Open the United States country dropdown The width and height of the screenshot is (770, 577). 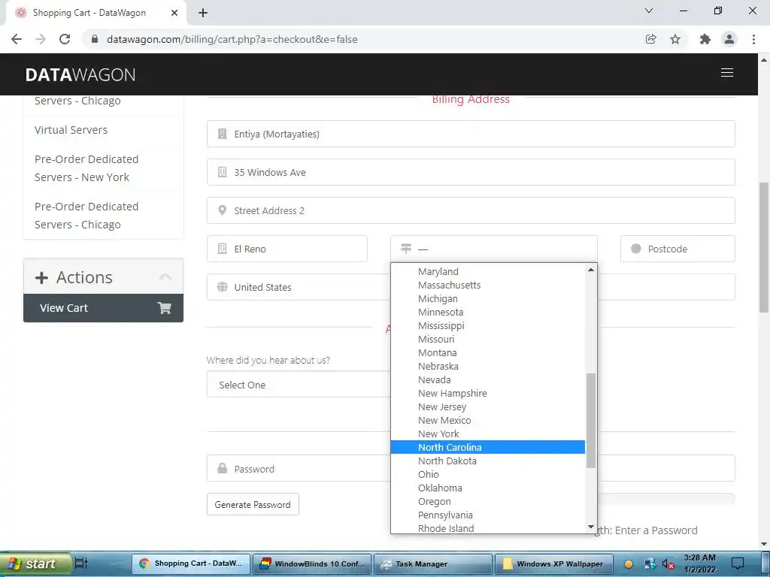[x=299, y=287]
